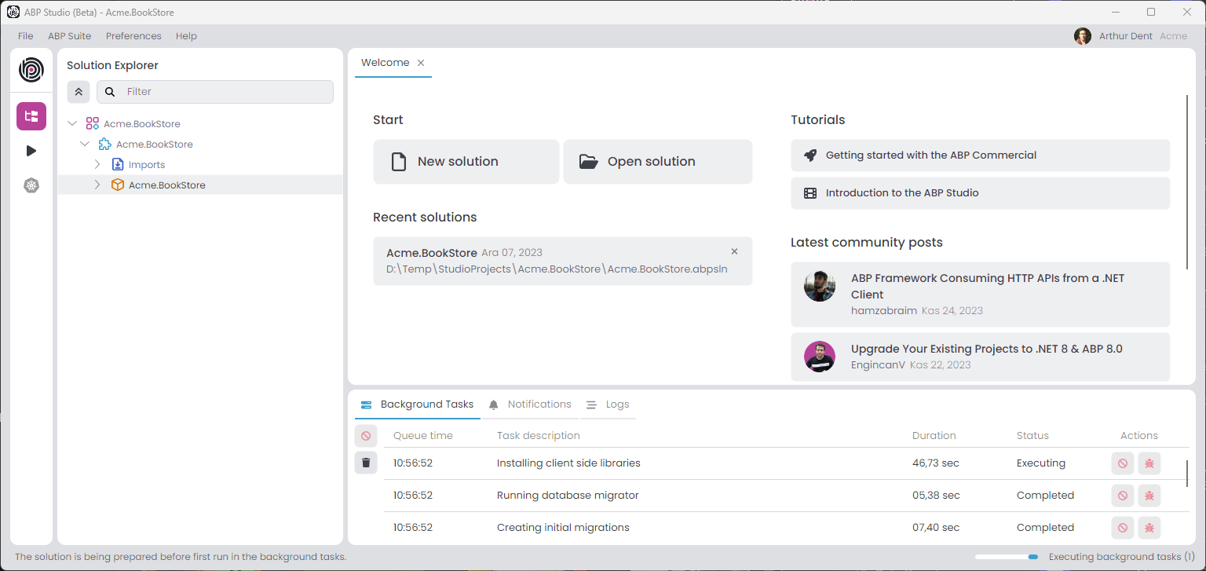This screenshot has width=1206, height=571.
Task: Open the Kubernetes sidebar icon
Action: tap(31, 185)
